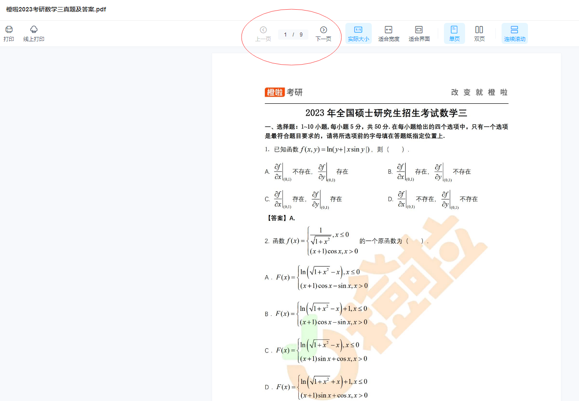The image size is (579, 401).
Task: Click the 改变就橙啦 slogan in the header
Action: coord(479,92)
